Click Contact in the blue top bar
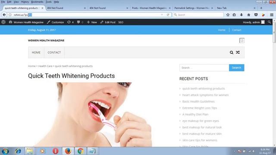The width and height of the screenshot is (276, 155). click(237, 30)
